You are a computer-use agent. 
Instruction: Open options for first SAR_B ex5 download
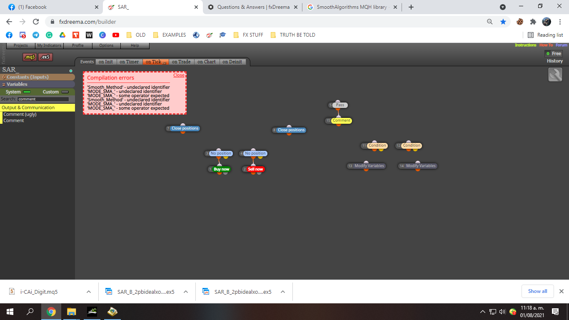click(186, 292)
